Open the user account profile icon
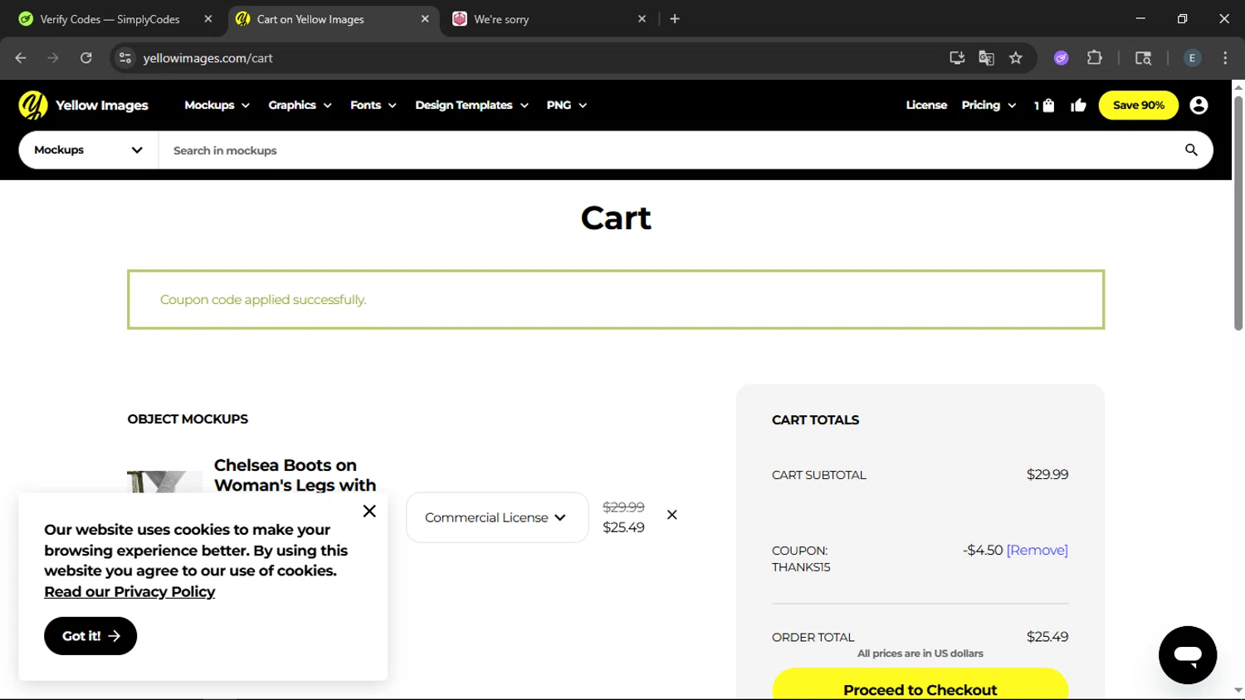Screen dimensions: 1245x700 click(x=1199, y=105)
